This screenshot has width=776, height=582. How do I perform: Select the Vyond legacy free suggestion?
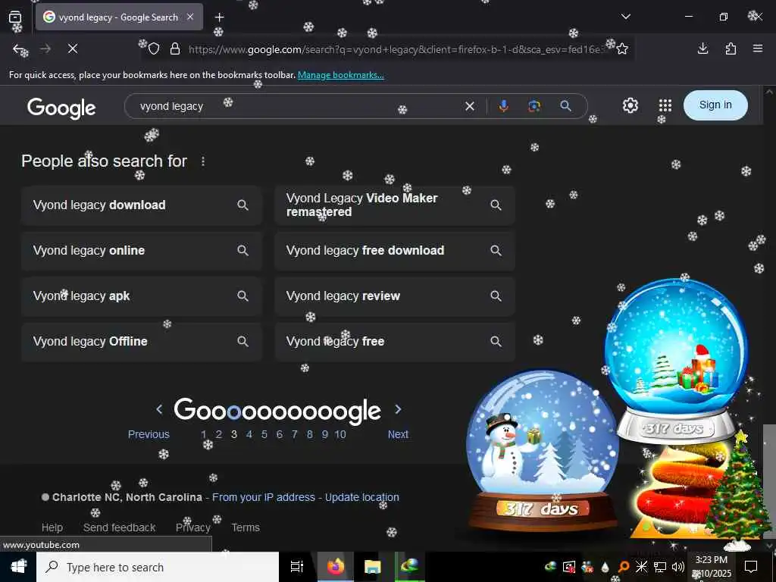tap(394, 342)
